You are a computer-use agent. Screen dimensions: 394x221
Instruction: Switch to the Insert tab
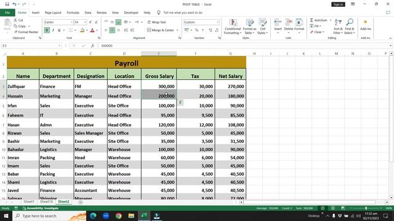36,12
